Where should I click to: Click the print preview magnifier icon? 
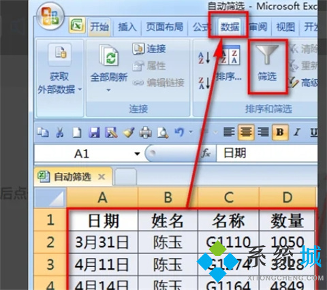163,133
